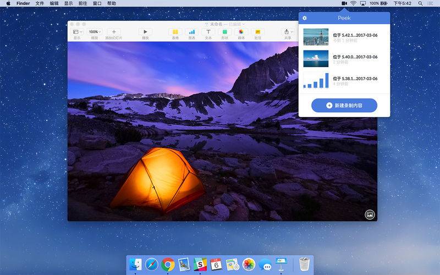Open the 共享 share dropdown

tap(288, 32)
